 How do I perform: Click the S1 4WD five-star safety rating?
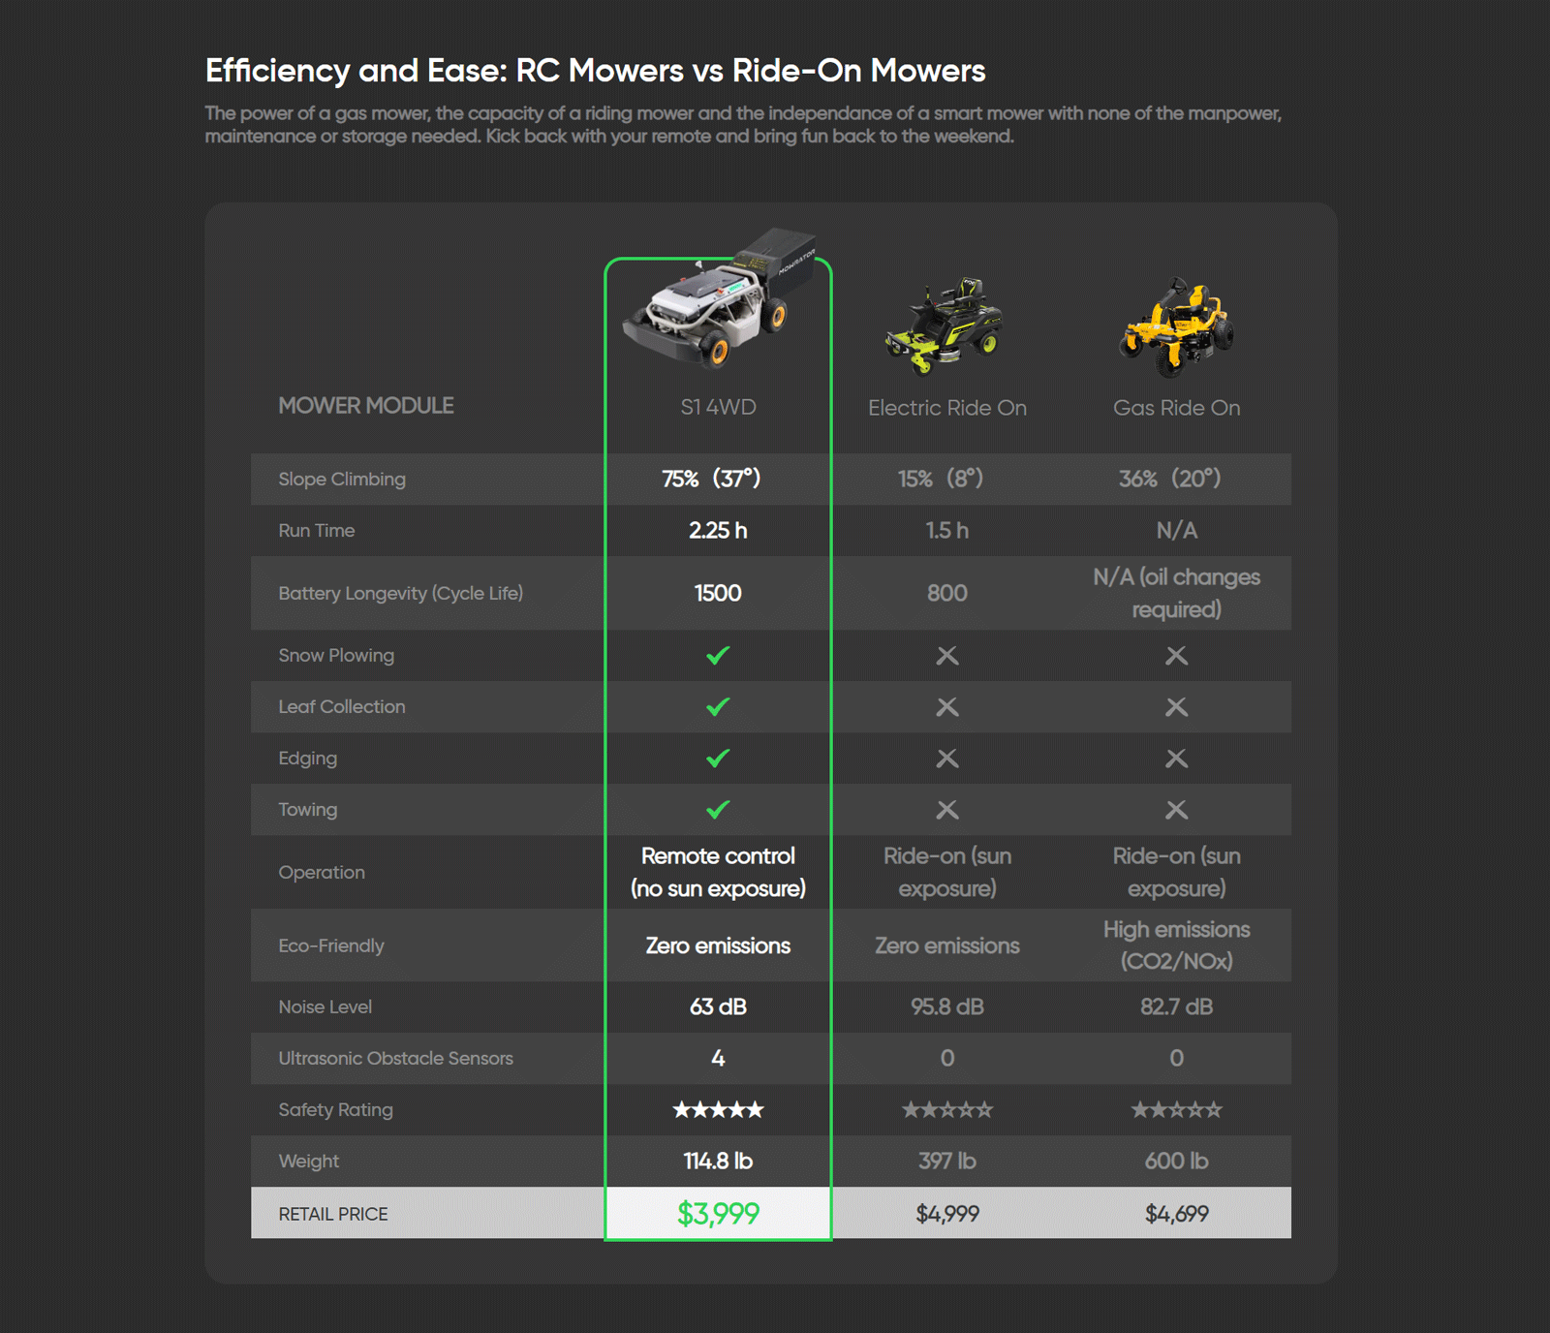pos(718,1110)
